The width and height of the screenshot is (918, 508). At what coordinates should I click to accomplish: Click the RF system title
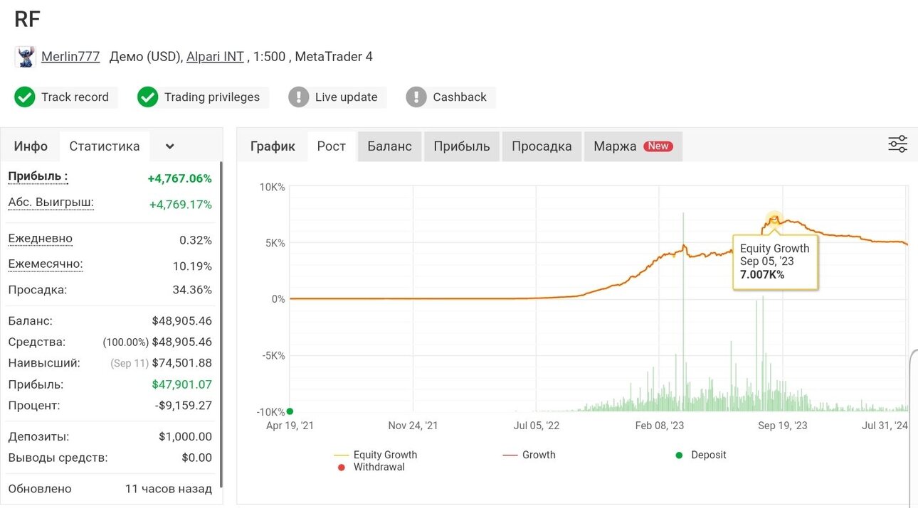pyautogui.click(x=28, y=19)
